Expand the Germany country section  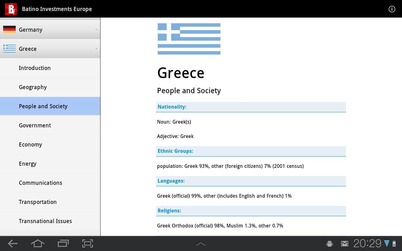[50, 29]
